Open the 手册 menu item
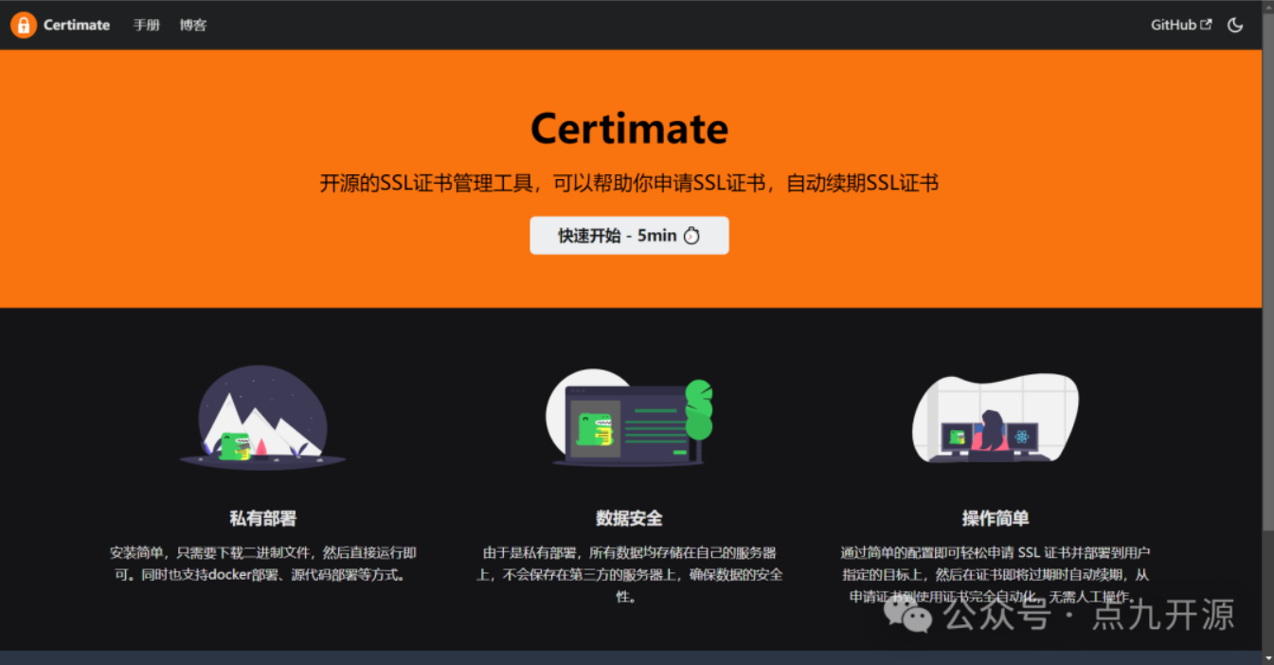The image size is (1274, 665). (x=147, y=26)
